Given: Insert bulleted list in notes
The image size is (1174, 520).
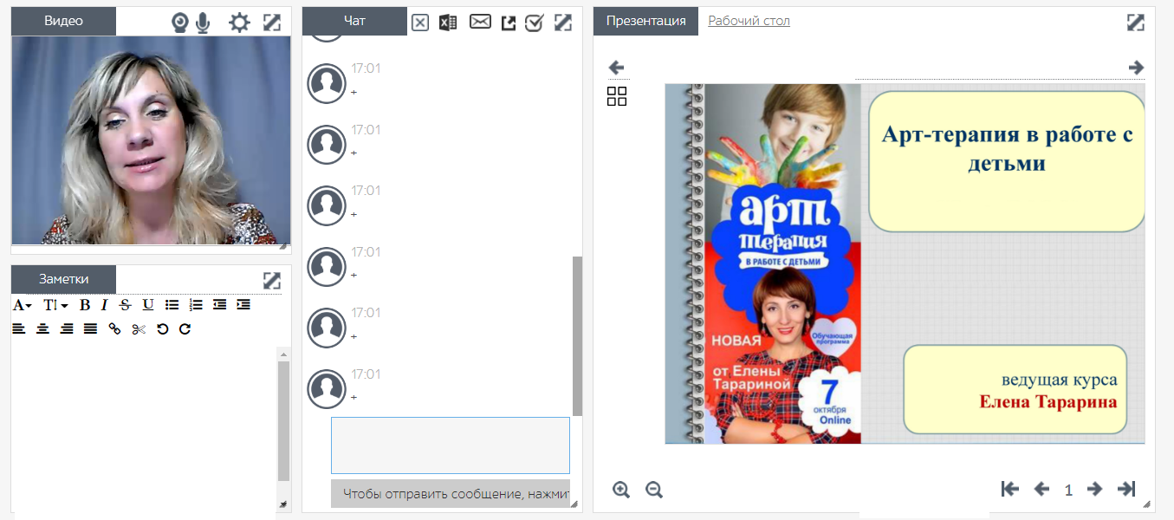Looking at the screenshot, I should 172,305.
